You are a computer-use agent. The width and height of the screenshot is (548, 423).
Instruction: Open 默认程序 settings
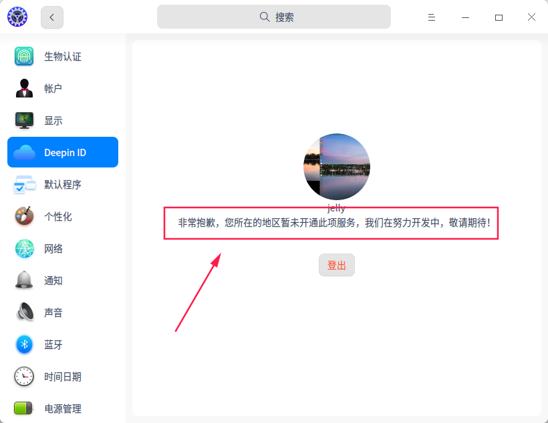(x=63, y=184)
